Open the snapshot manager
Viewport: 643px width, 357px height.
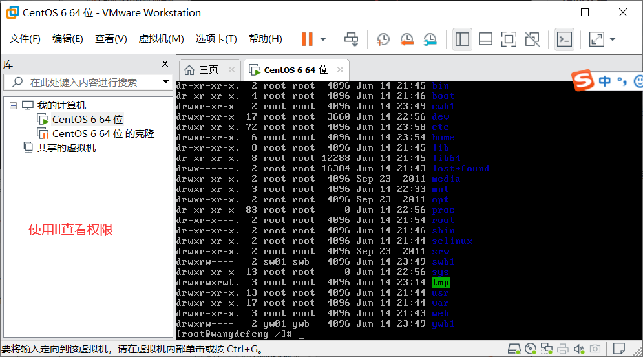(x=430, y=39)
